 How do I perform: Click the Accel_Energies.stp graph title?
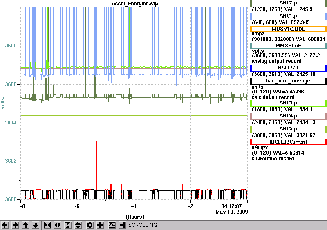[135, 4]
